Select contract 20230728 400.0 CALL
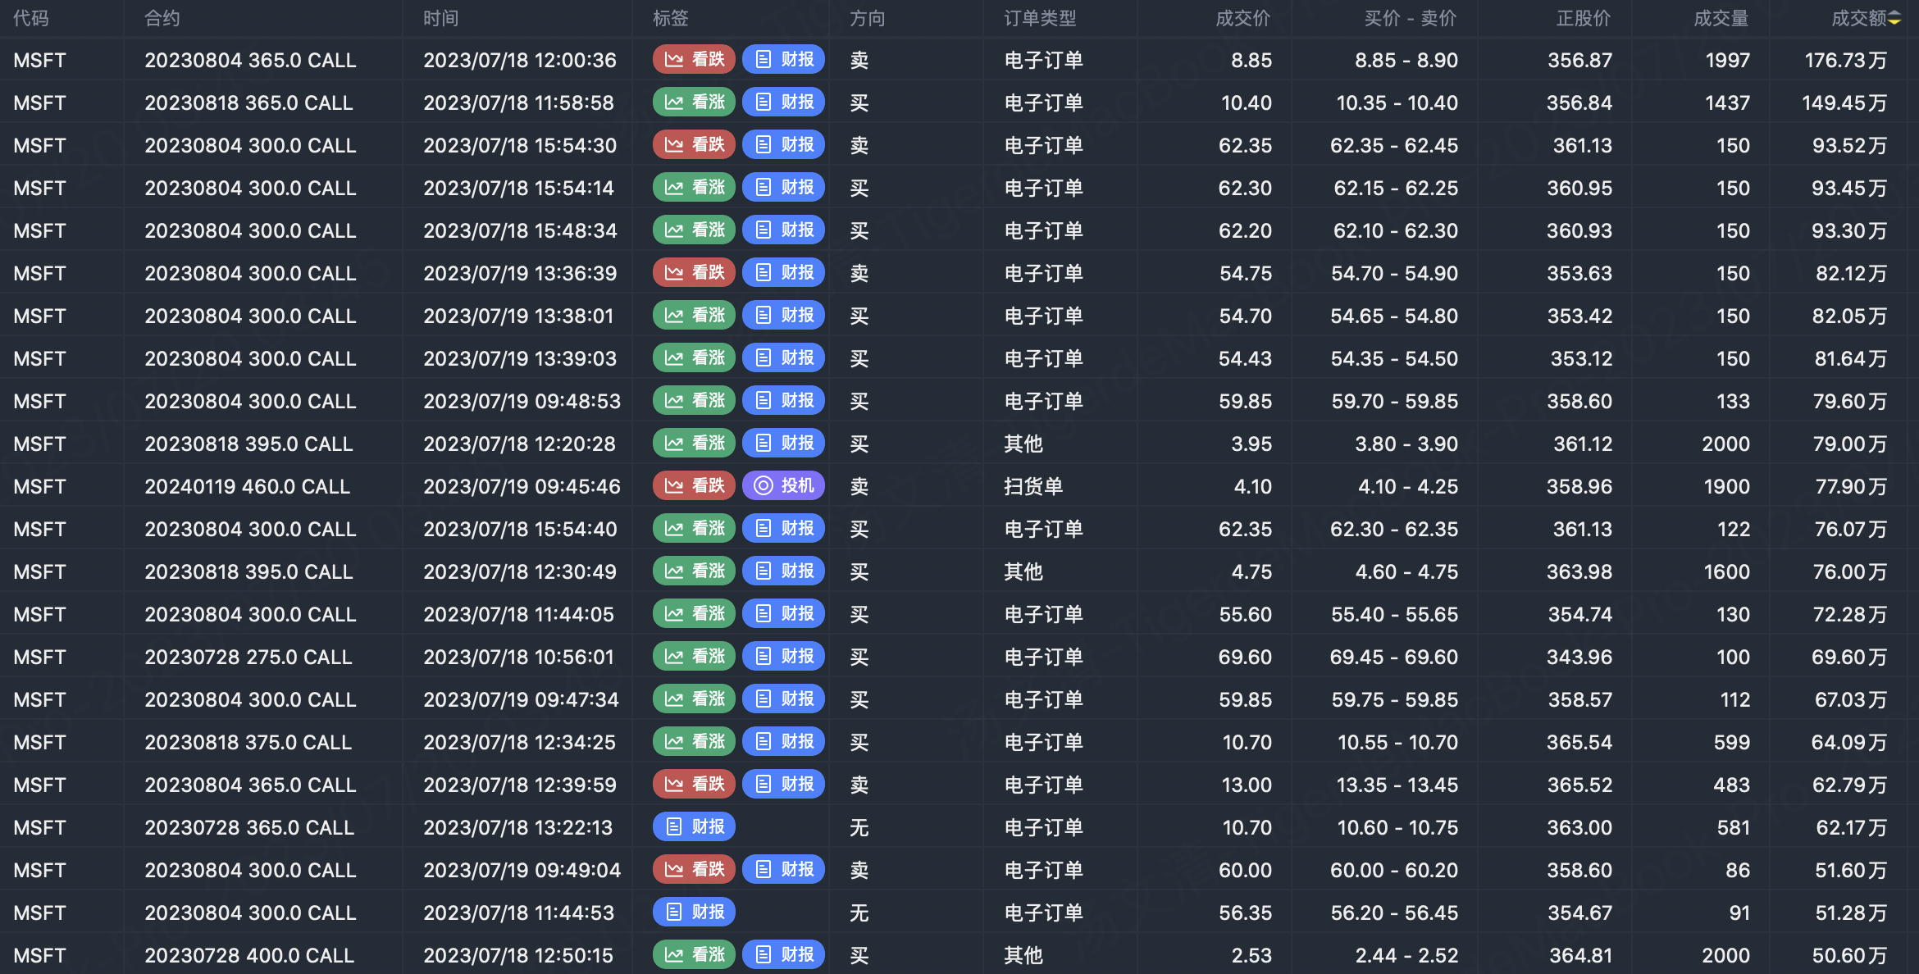 249,955
